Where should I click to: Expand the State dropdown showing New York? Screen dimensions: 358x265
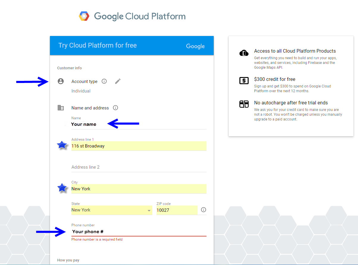point(112,210)
